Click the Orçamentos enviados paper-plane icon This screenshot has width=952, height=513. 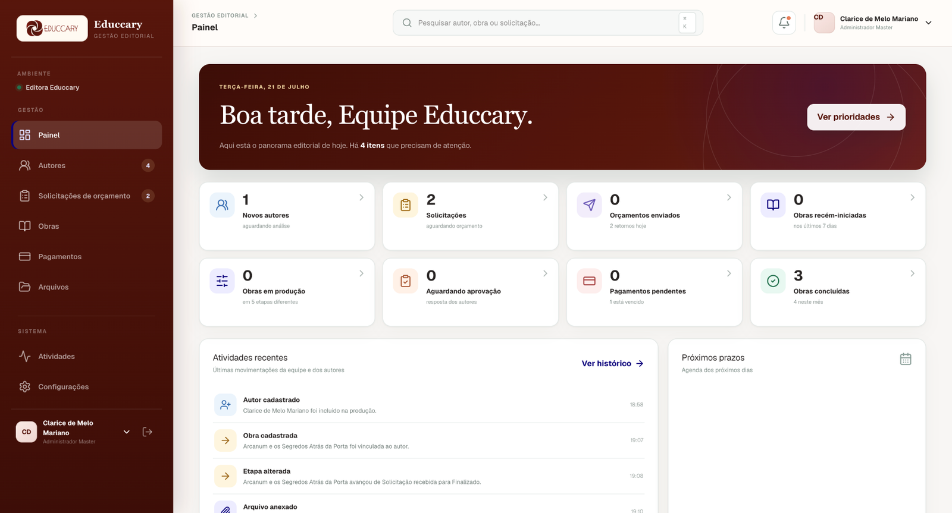[x=589, y=205]
